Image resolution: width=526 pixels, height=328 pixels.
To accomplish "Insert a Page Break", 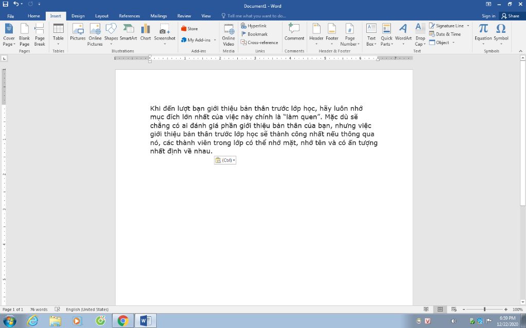I will point(40,35).
